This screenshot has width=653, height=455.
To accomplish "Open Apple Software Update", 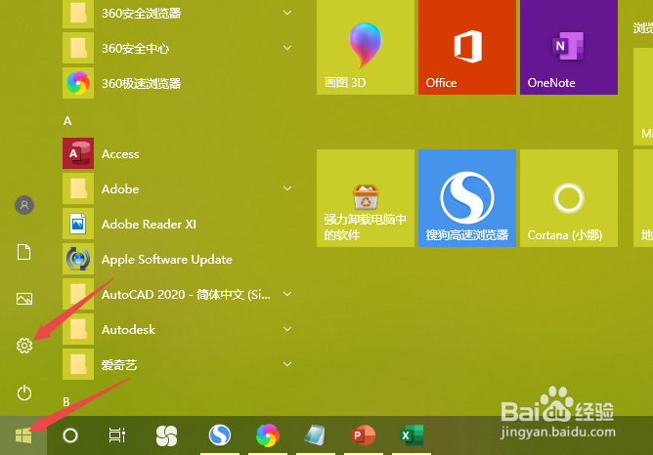I will pos(179,259).
